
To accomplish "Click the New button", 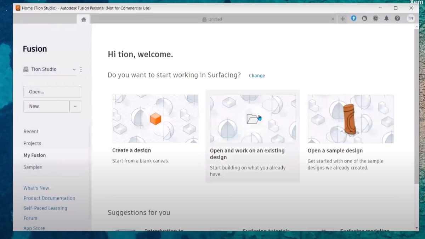I will [46, 106].
